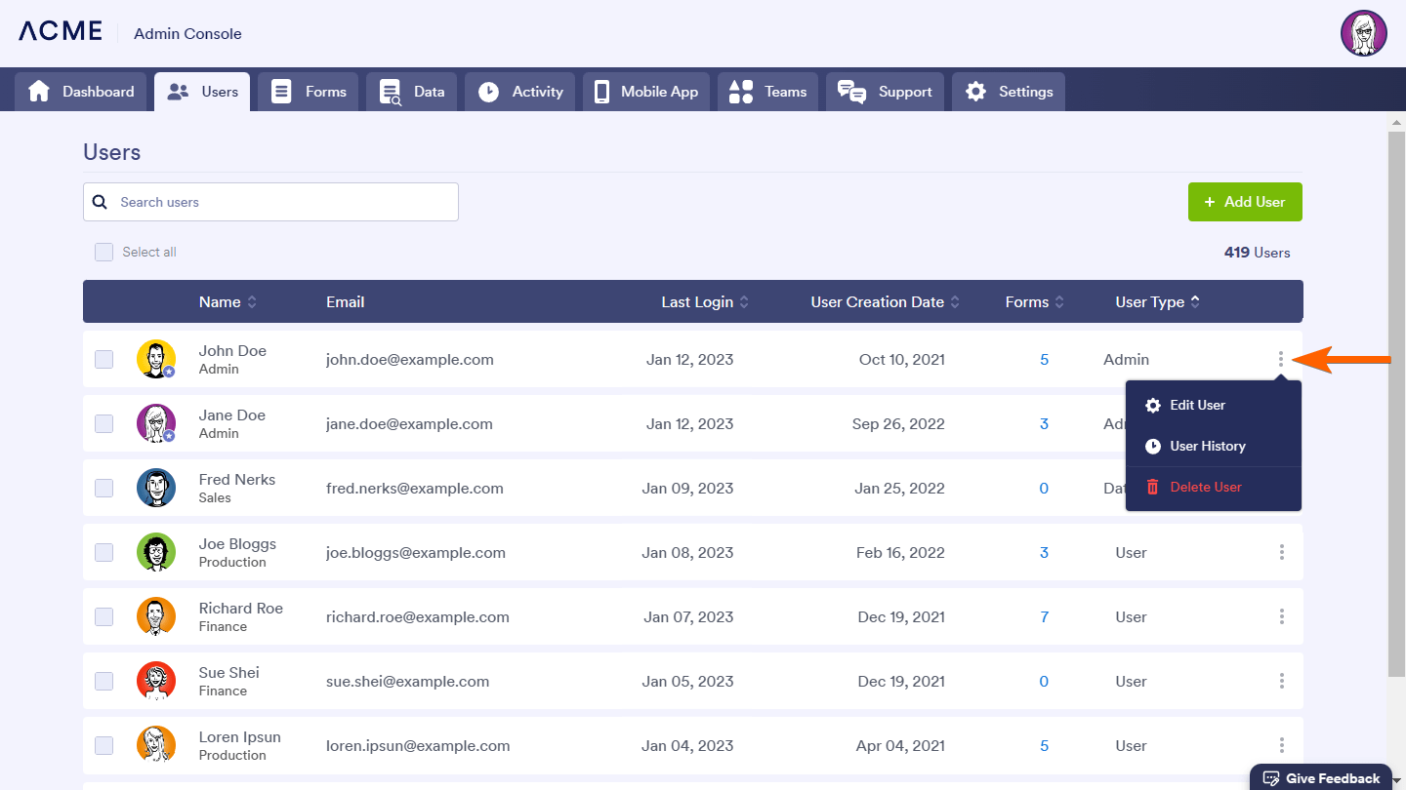Click the Dashboard home icon
The height and width of the screenshot is (790, 1406).
click(x=39, y=92)
